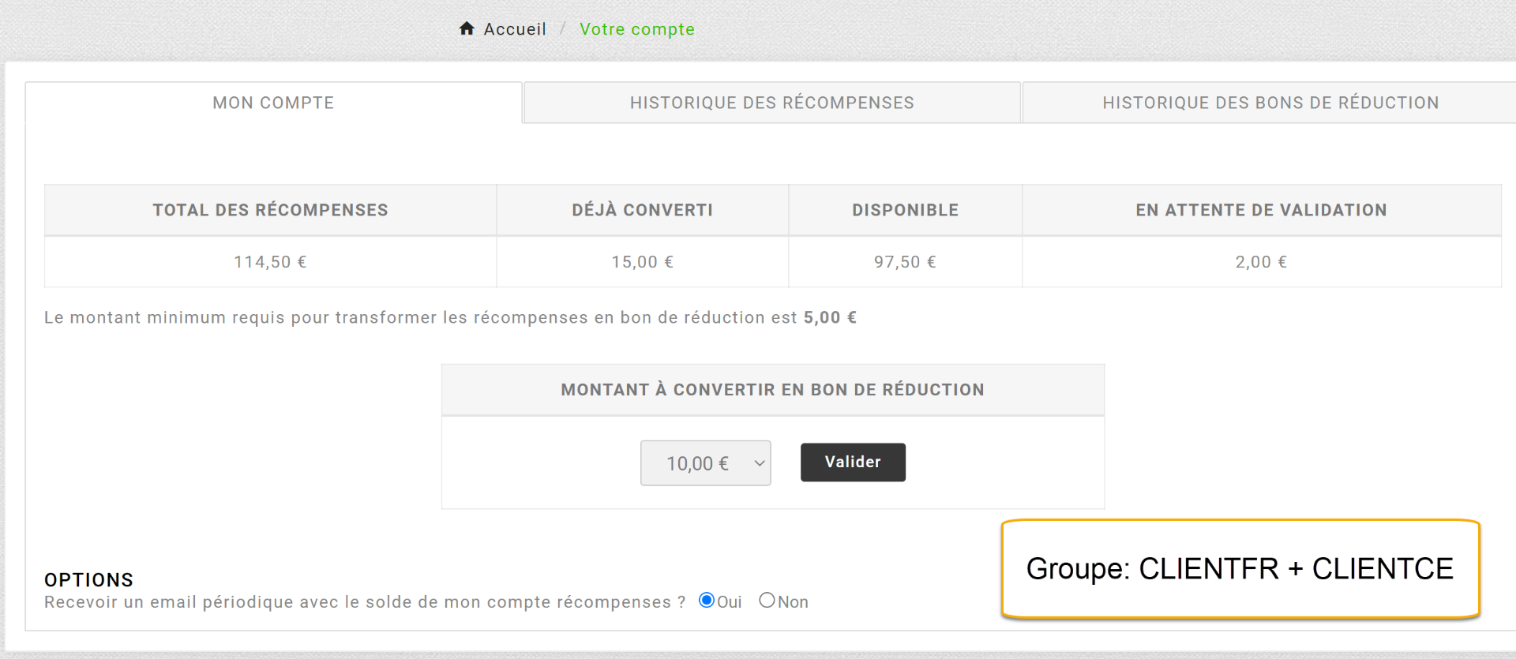Click the Total des Récompenses column header
Screen dimensions: 1516x659
[270, 210]
